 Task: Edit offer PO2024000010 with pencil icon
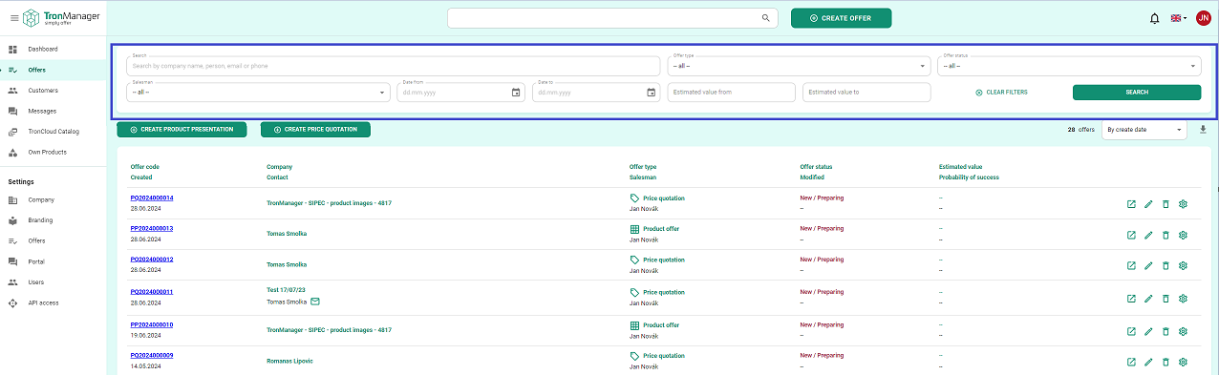click(1148, 331)
